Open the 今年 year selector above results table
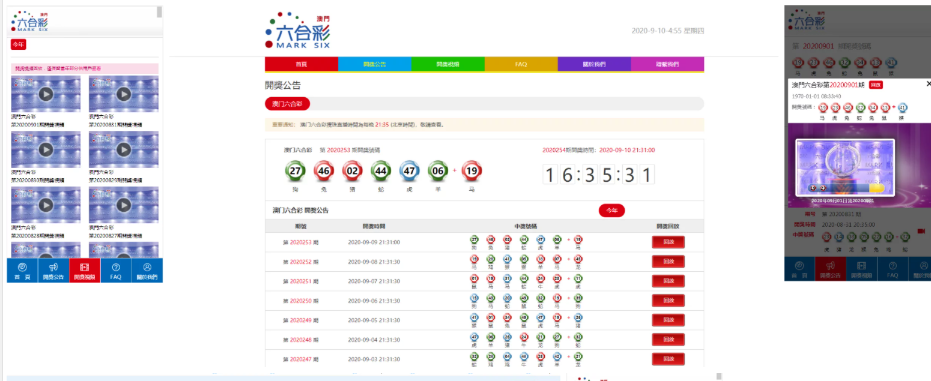Screen dimensions: 931x381 pos(611,211)
